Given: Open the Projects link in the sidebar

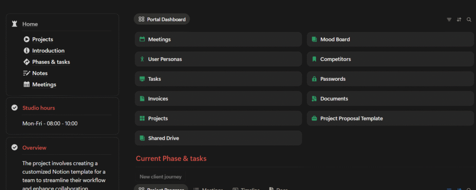Looking at the screenshot, I should tap(42, 39).
